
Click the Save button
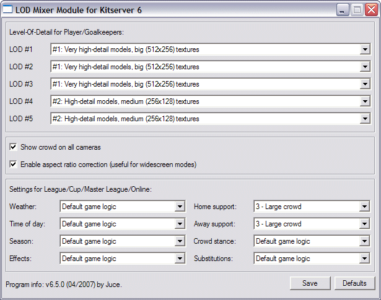click(310, 283)
